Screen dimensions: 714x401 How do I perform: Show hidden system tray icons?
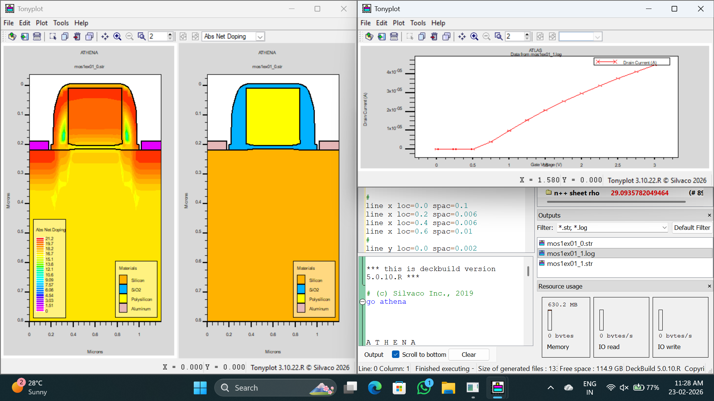coord(551,388)
